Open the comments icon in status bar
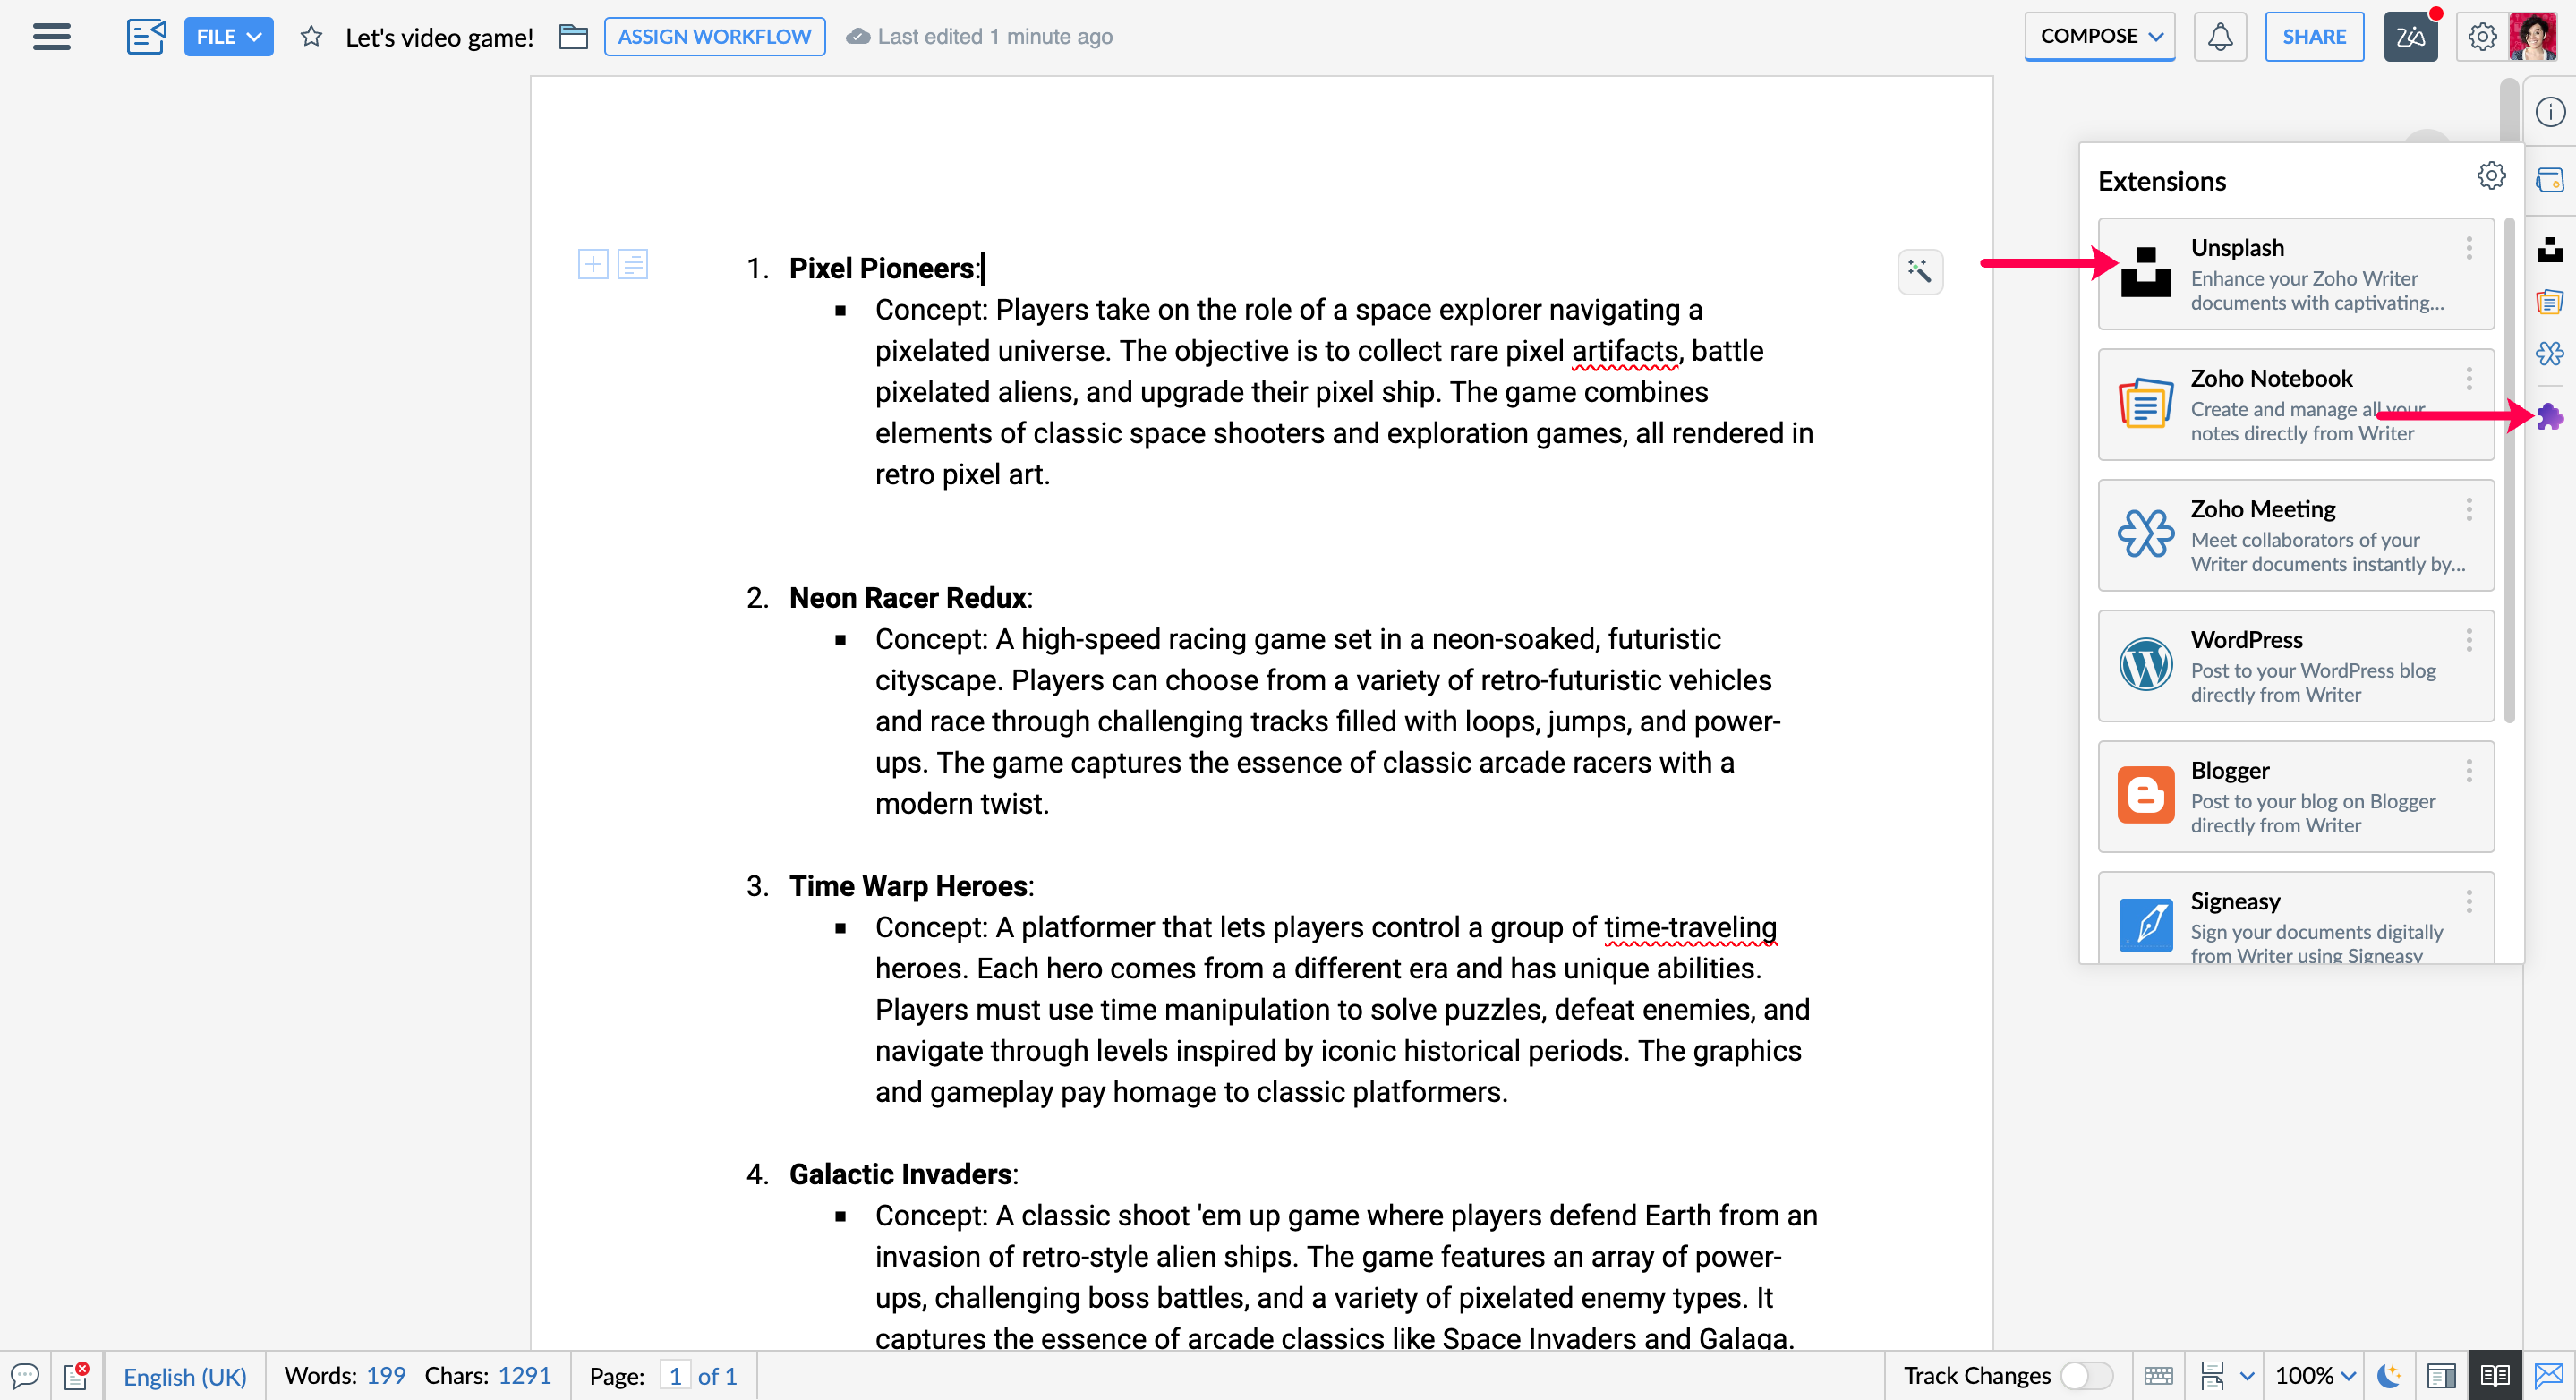Screen dimensions: 2576x1400 (25, 1376)
